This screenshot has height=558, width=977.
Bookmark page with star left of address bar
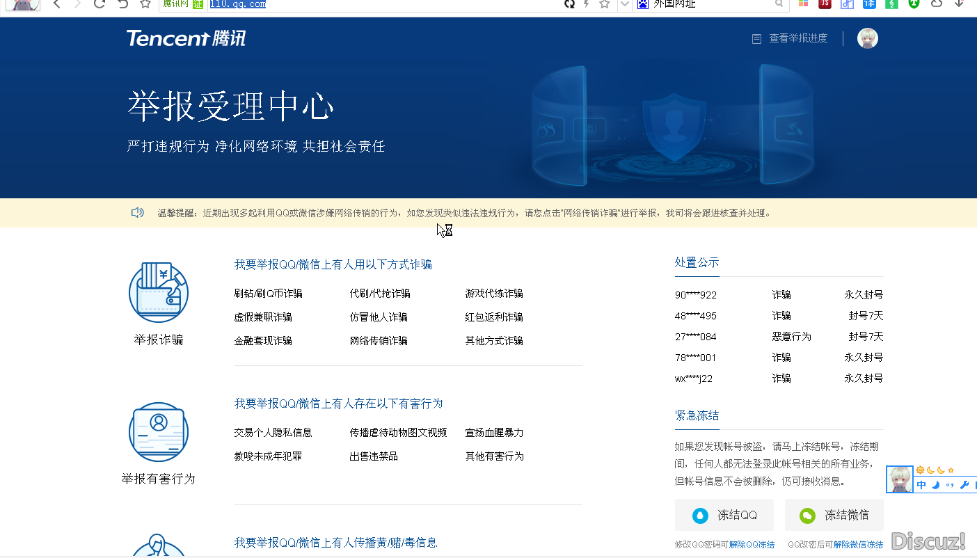coord(145,4)
